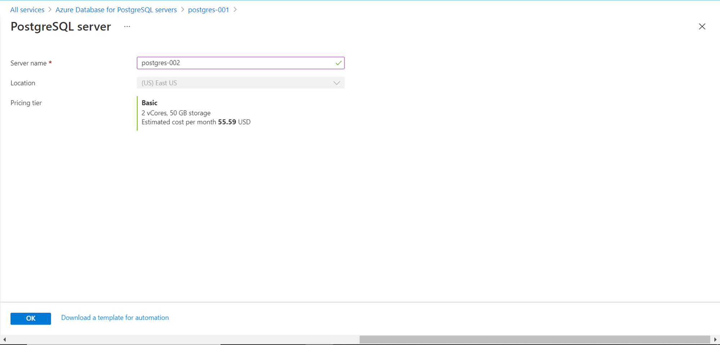Navigate to postgres-001 breadcrumb
The height and width of the screenshot is (345, 720).
pos(208,10)
